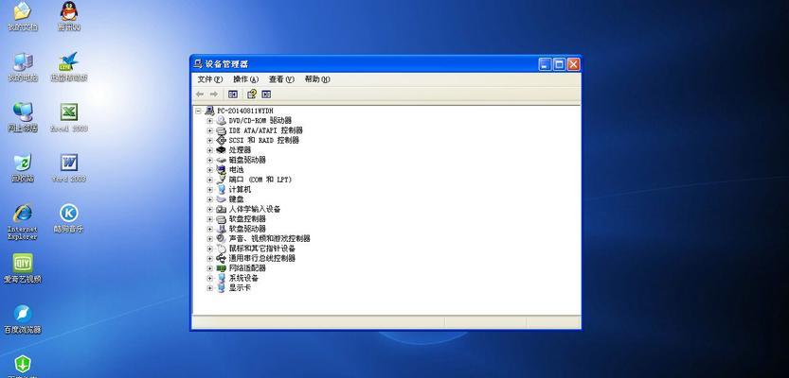Click the question mark toolbar icon
Viewport: 789px width, 378px height.
click(x=252, y=94)
